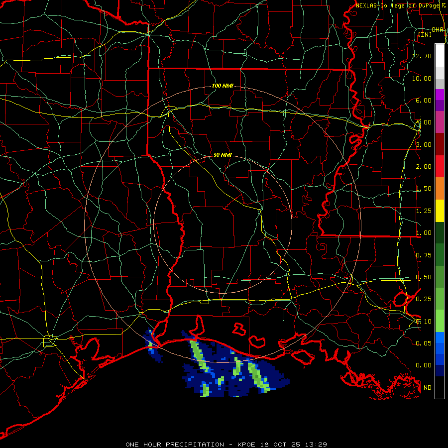
Task: Click the '50 NMI' range ring label
Action: [x=223, y=155]
